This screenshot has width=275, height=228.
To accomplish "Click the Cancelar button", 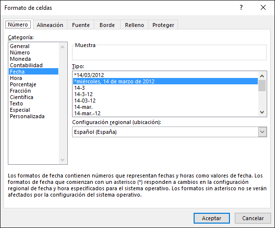I will pyautogui.click(x=253, y=218).
